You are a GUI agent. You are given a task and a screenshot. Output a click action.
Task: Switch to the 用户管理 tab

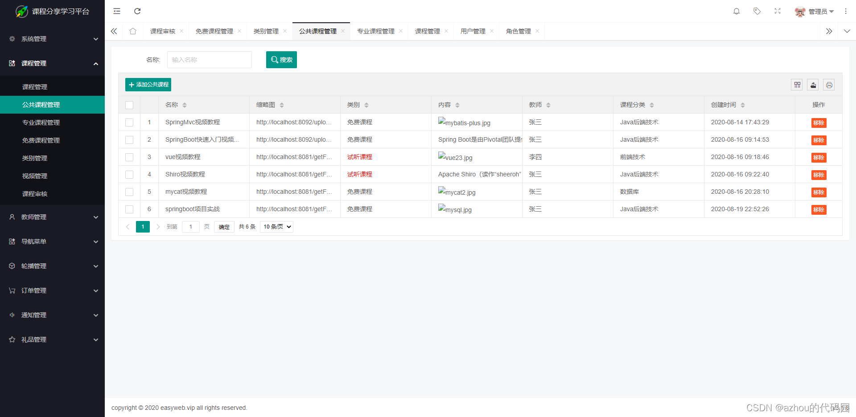point(473,31)
